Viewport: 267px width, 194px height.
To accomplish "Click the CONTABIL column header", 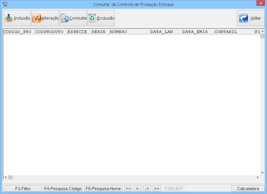I will pos(234,32).
